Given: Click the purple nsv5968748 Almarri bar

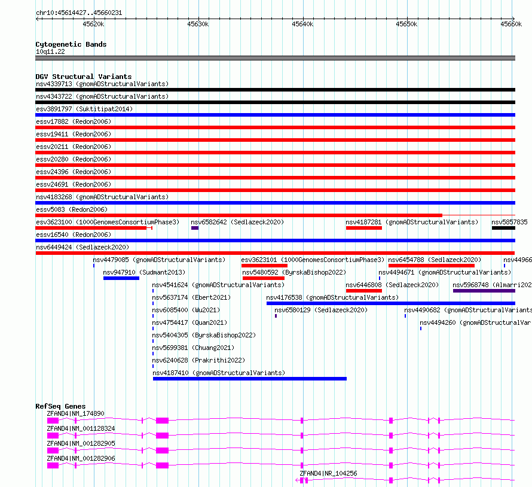Looking at the screenshot, I should click(484, 291).
